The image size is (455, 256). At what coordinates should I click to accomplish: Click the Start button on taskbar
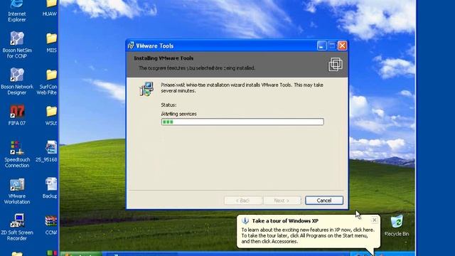pyautogui.click(x=81, y=255)
